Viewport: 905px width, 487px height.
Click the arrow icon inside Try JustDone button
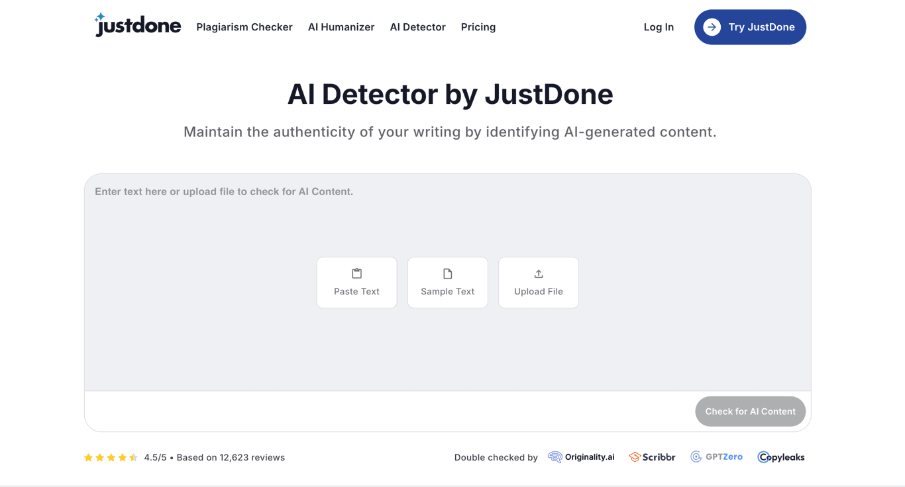(711, 27)
